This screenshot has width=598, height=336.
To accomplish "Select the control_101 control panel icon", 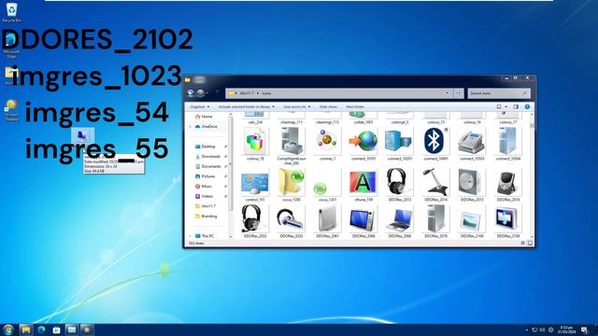I will (255, 185).
